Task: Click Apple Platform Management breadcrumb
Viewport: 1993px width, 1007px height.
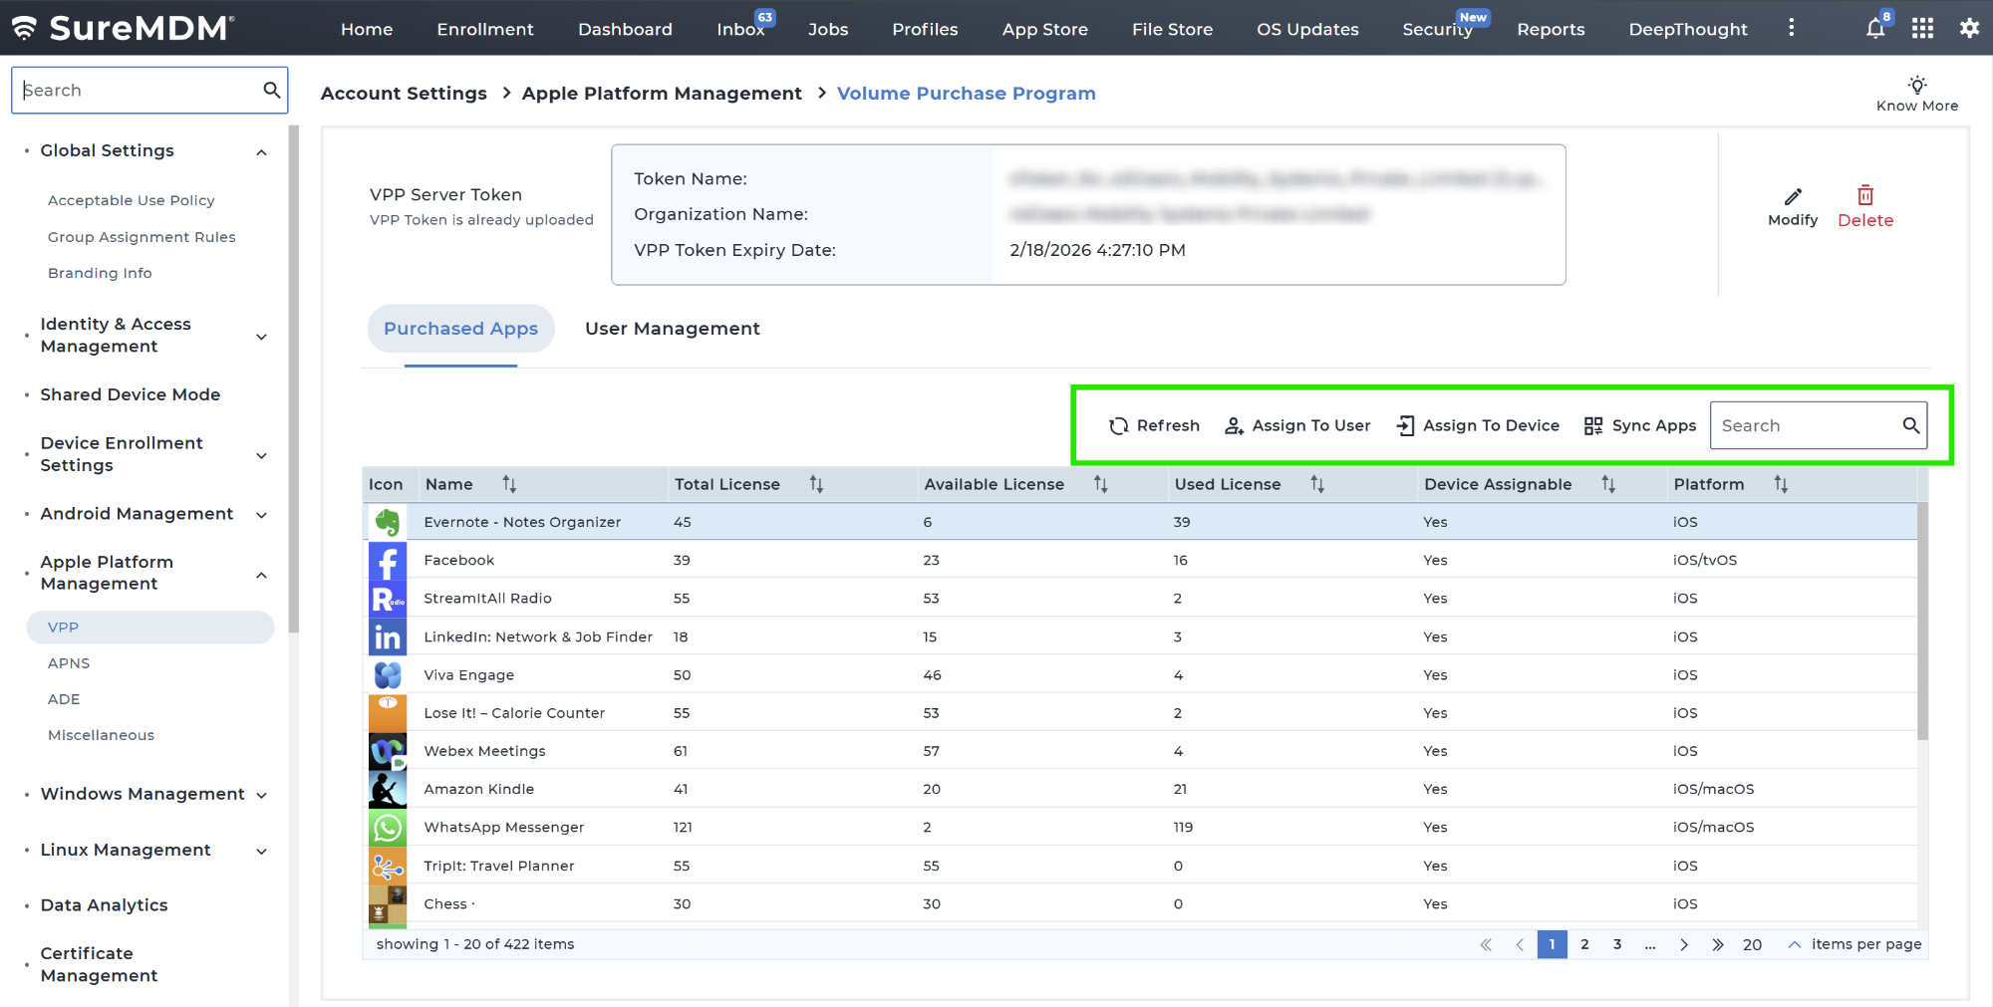Action: (662, 93)
